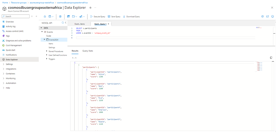This screenshot has width=276, height=133.
Task: Select Scale under Events database
Action: coord(49,36)
